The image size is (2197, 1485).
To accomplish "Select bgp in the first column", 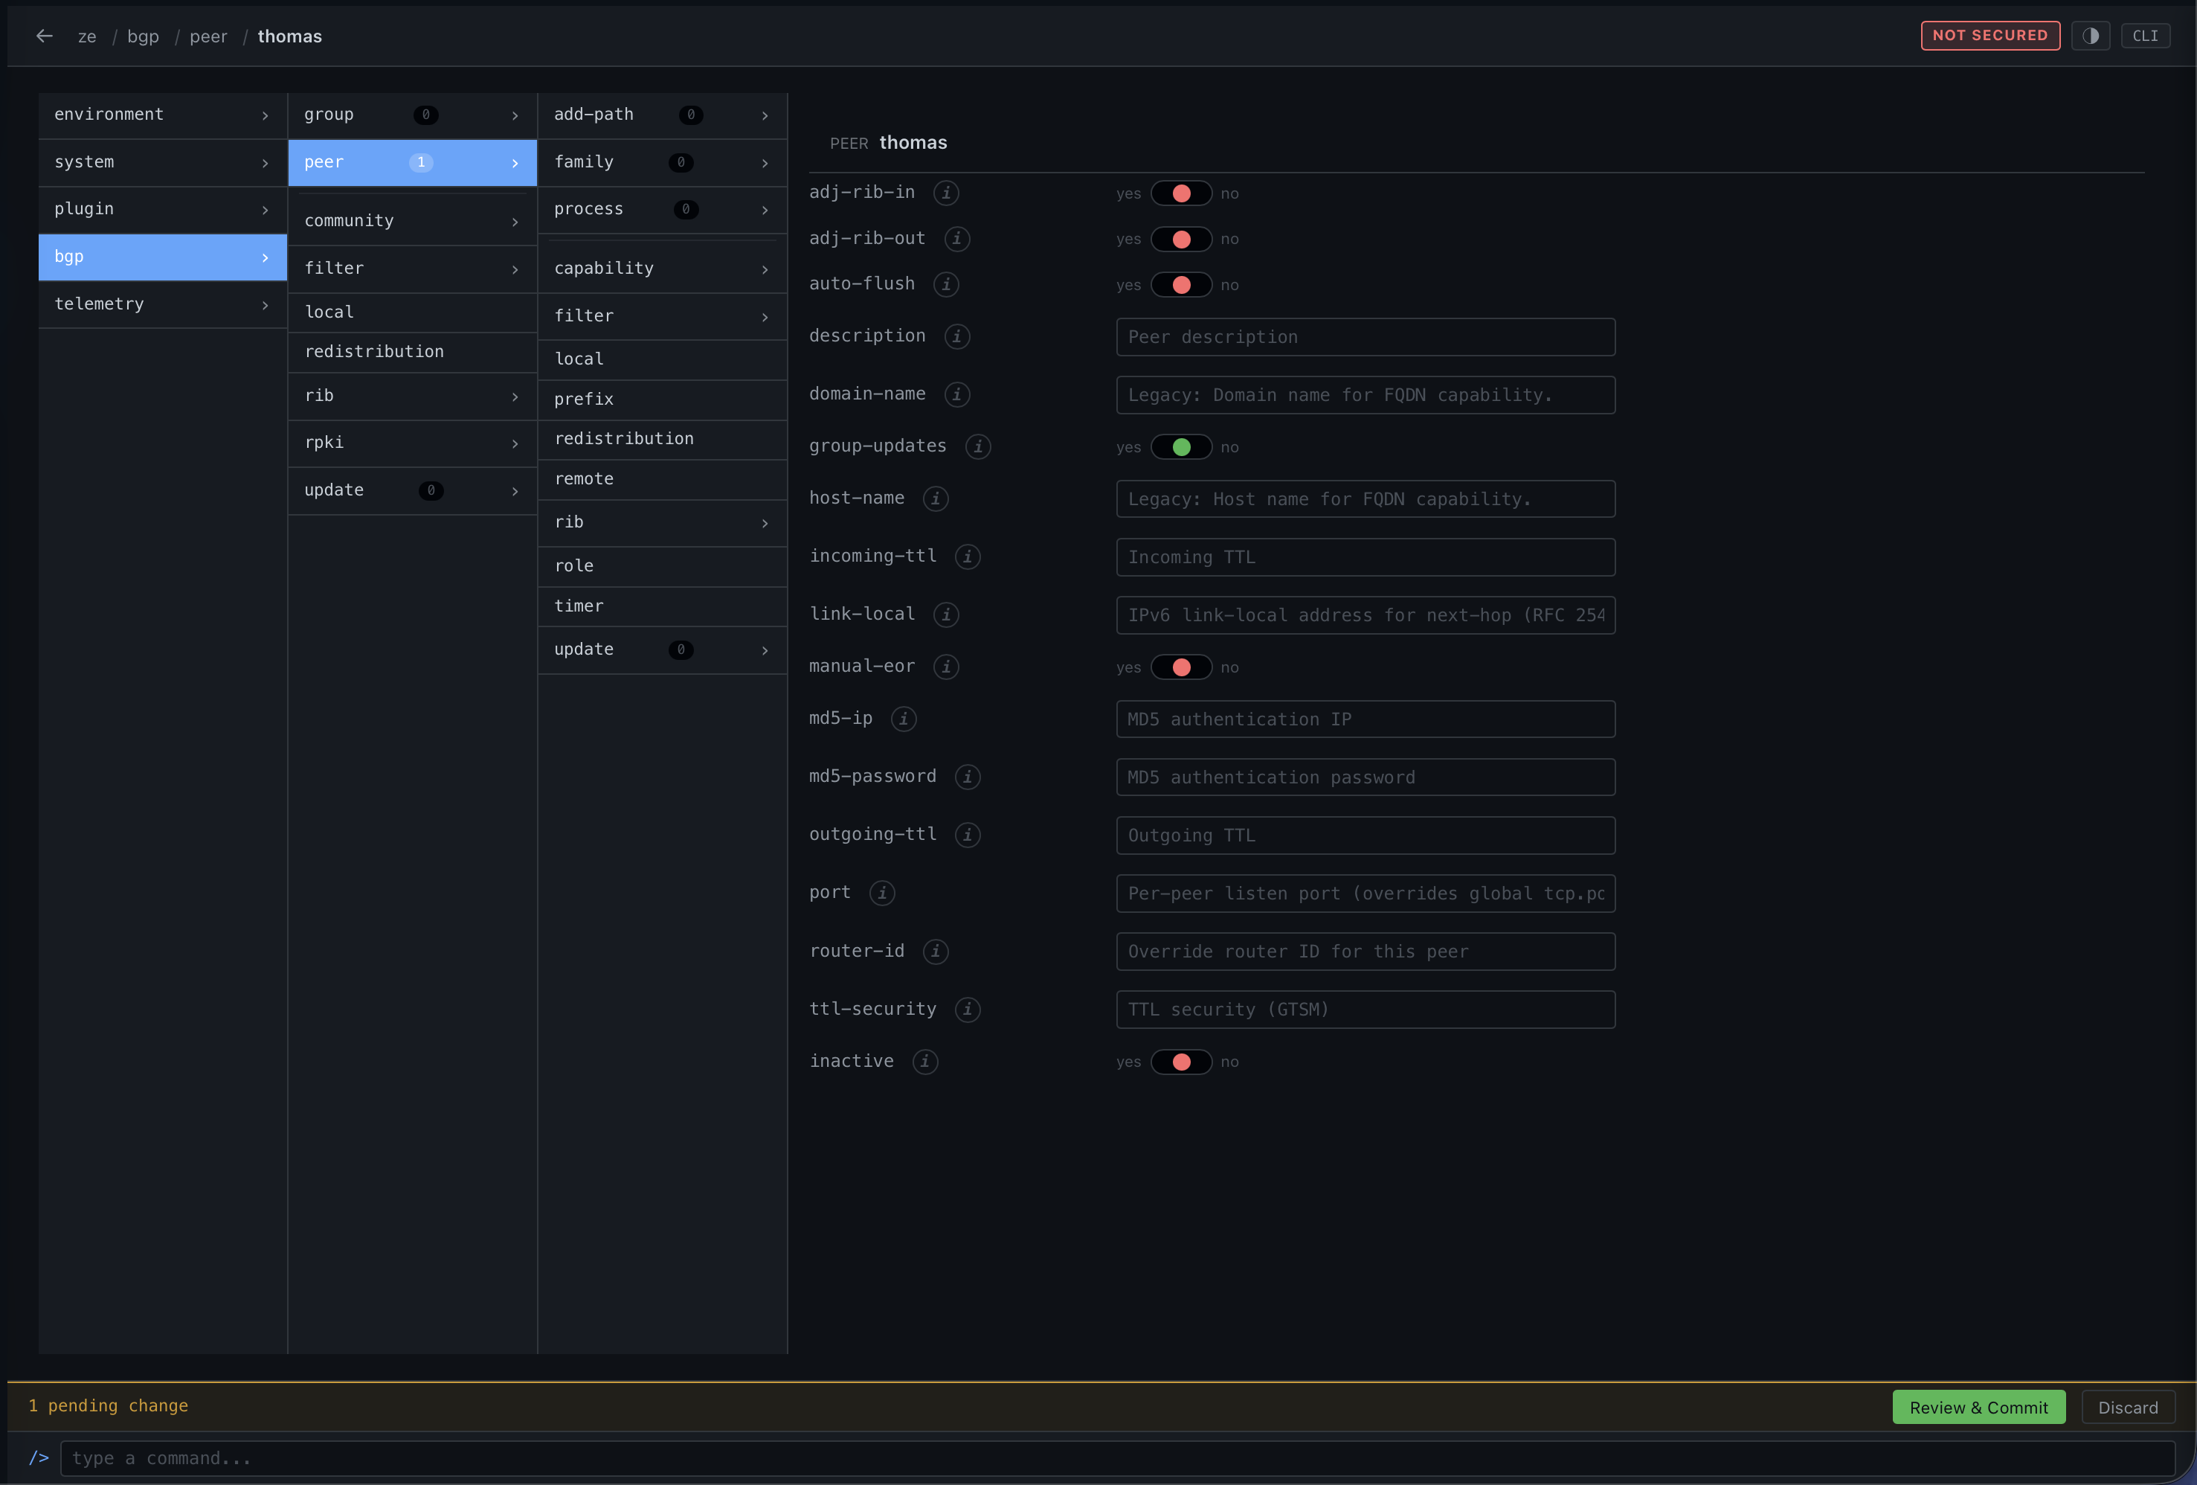I will point(163,257).
